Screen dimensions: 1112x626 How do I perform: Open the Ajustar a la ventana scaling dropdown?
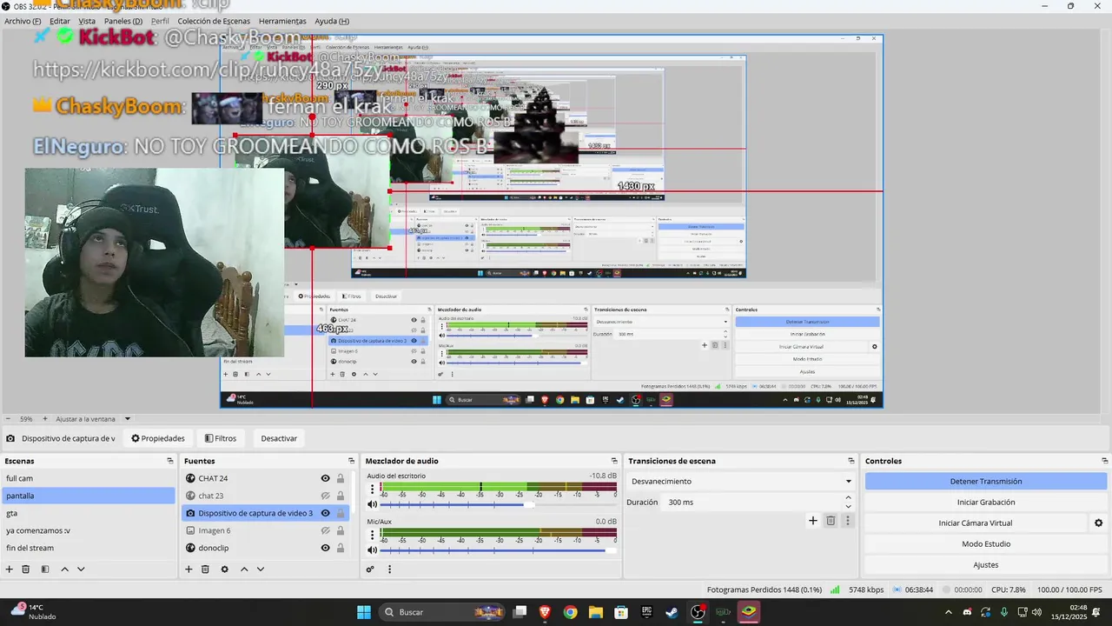[93, 419]
